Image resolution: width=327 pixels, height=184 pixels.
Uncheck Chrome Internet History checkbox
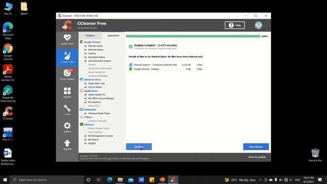coord(85,50)
